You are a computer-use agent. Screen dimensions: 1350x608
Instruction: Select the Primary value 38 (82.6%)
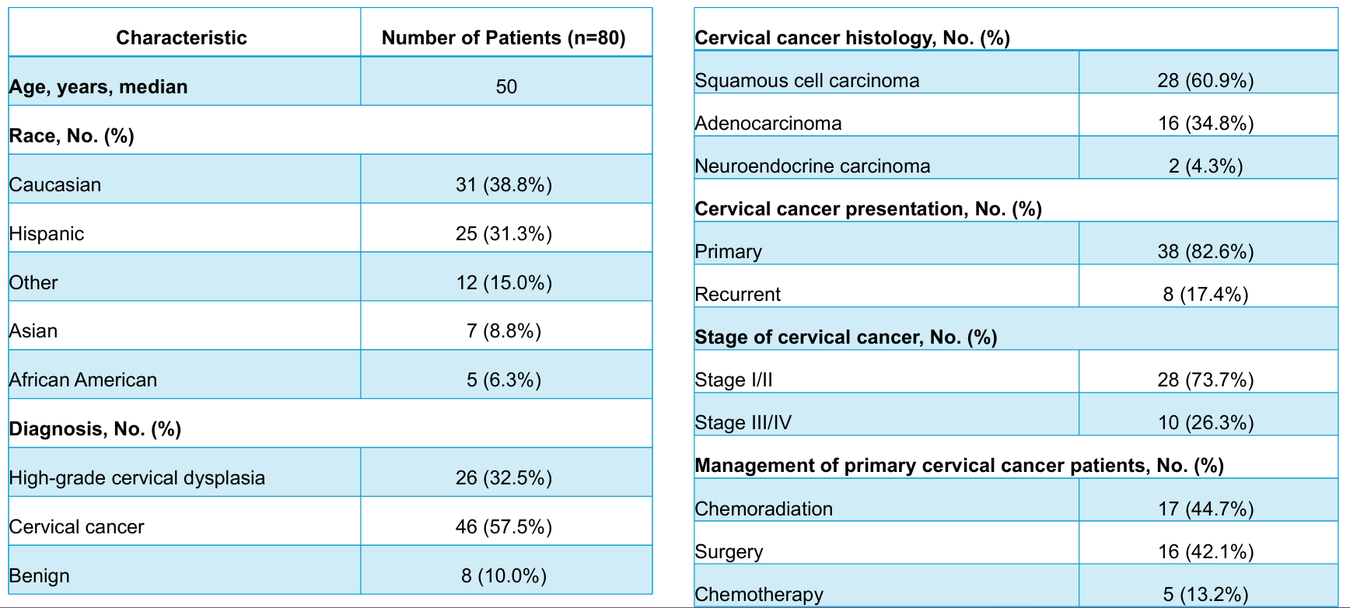pos(1205,252)
